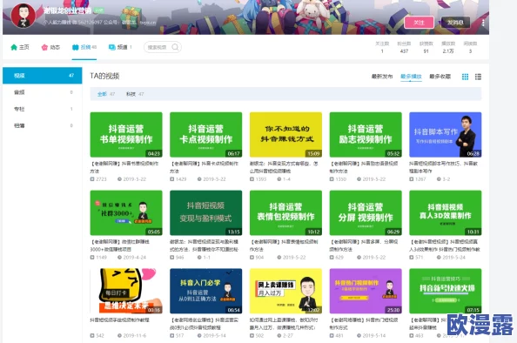Sort videos by 最新发布
The height and width of the screenshot is (343, 517).
point(382,77)
